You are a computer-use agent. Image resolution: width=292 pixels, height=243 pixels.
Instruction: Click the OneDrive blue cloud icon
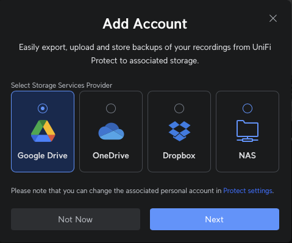pos(111,131)
